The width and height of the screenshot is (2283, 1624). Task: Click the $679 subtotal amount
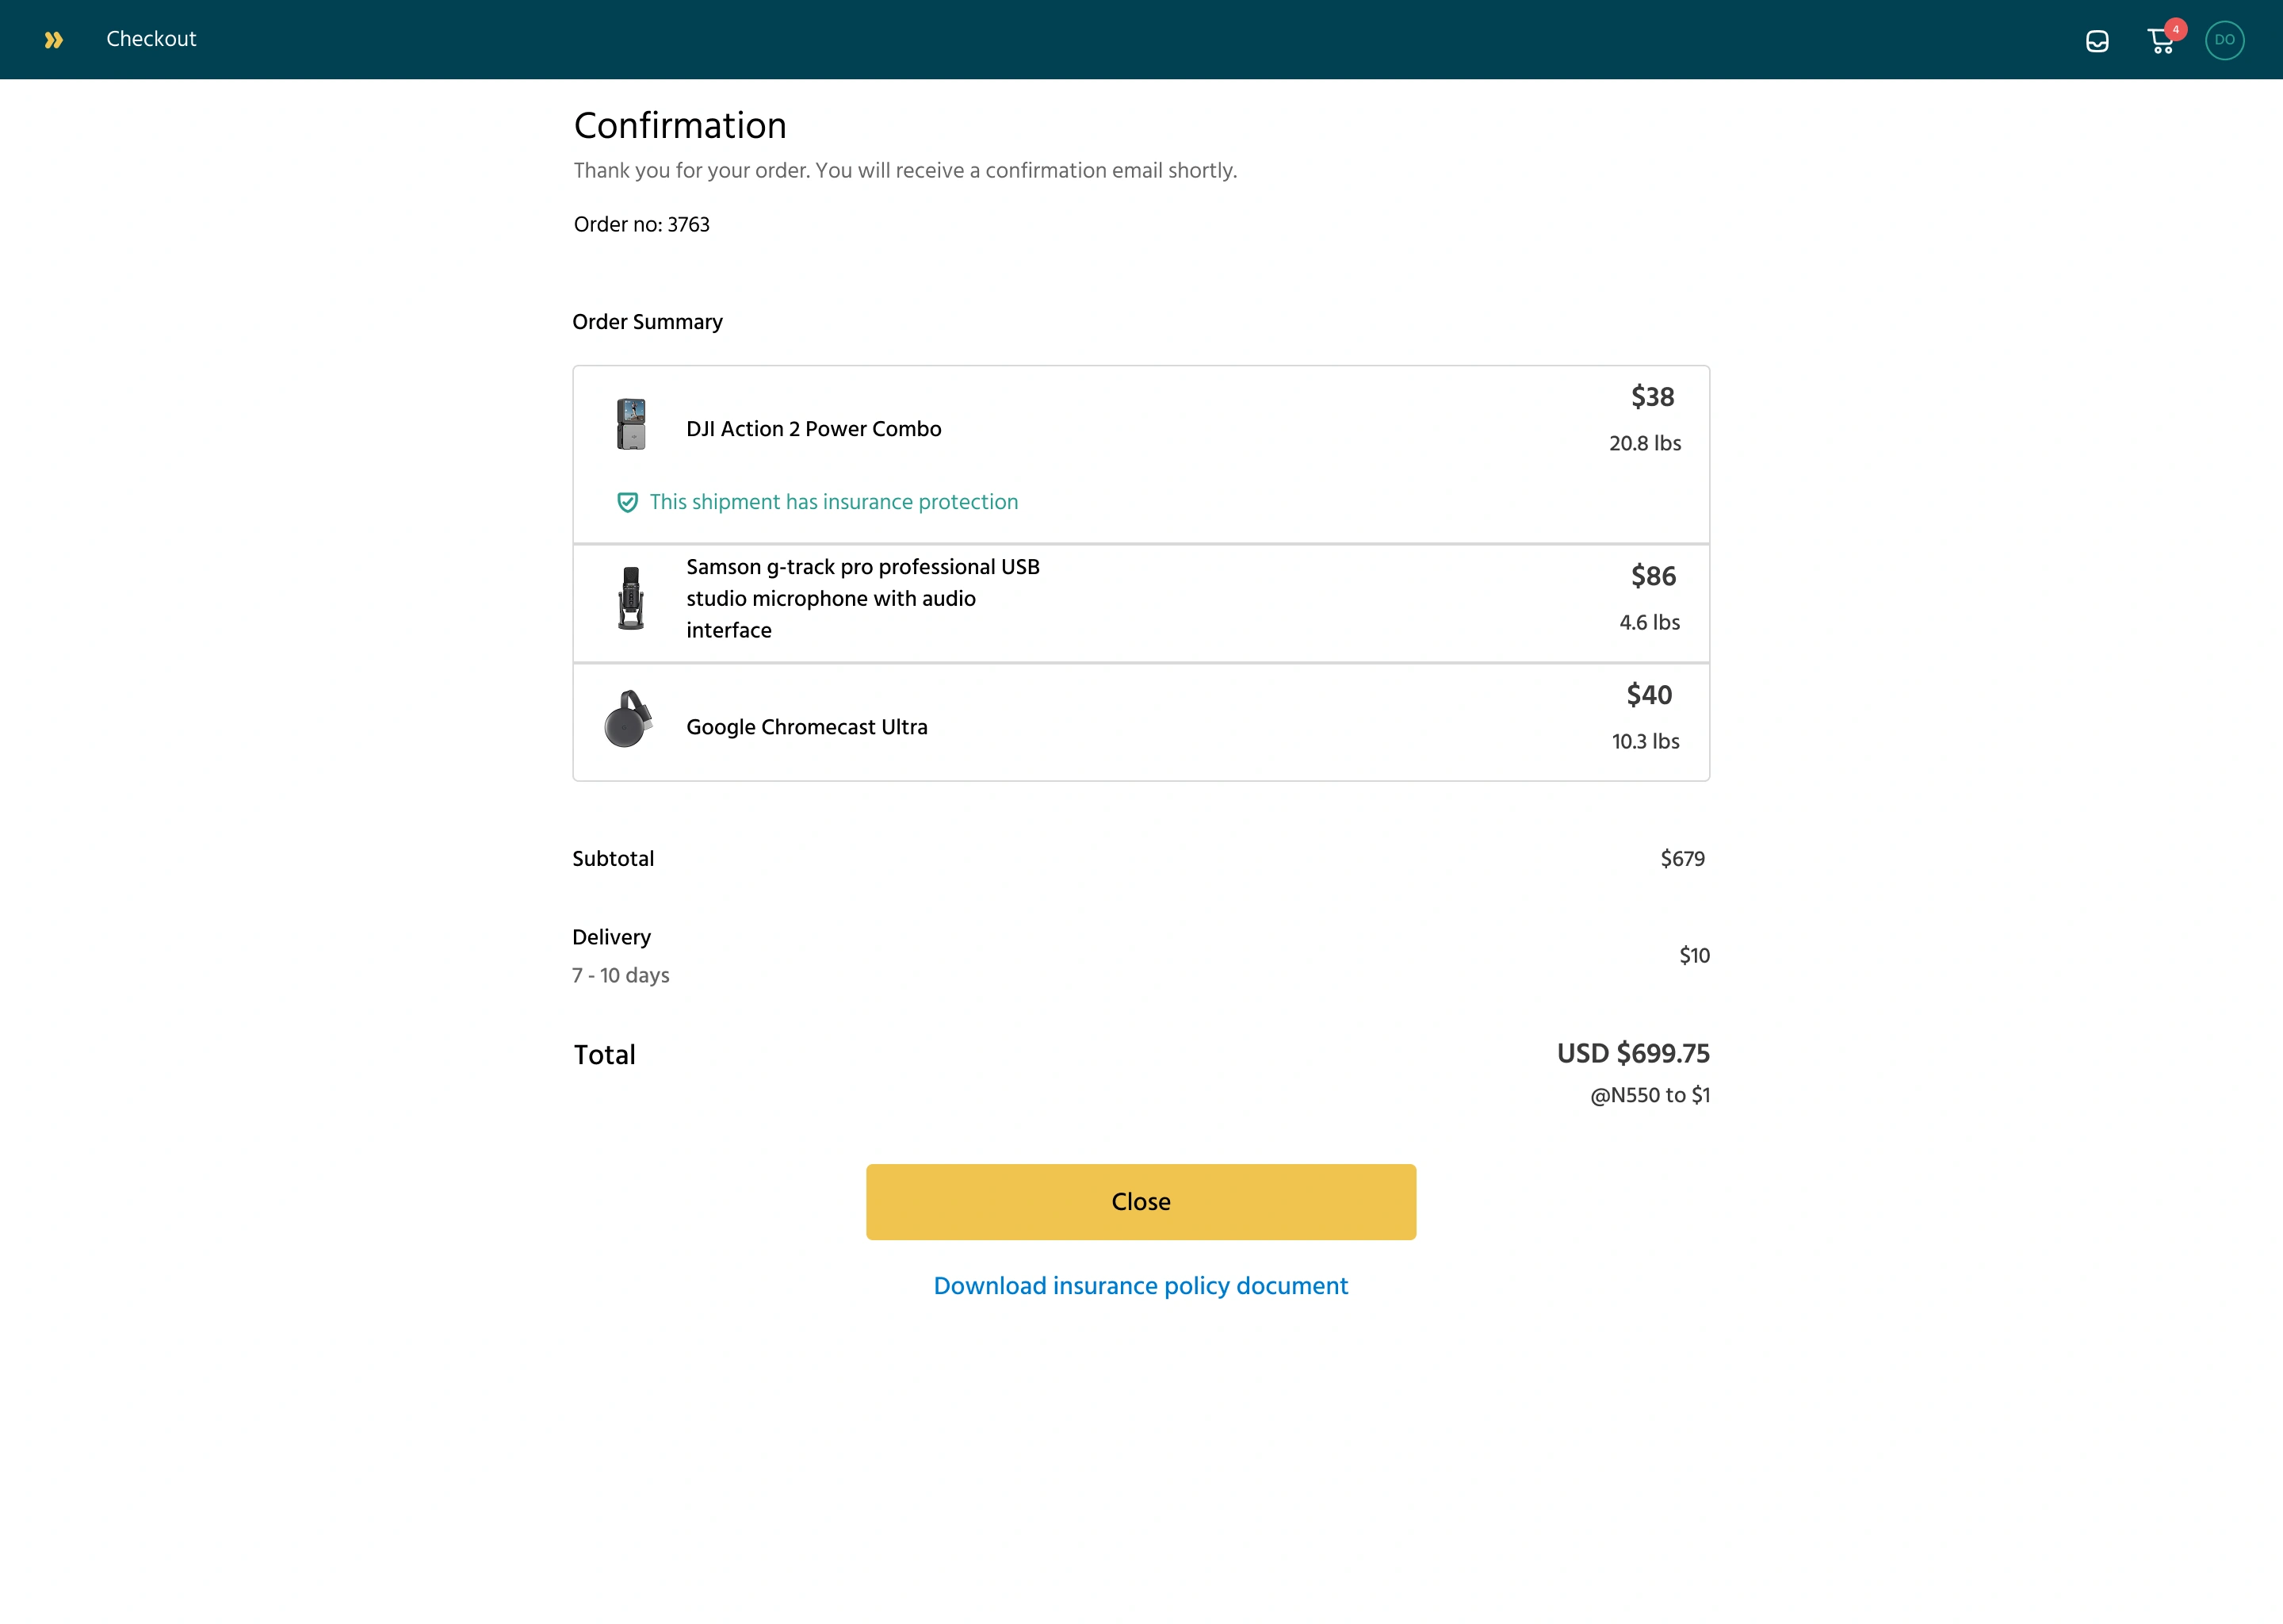pyautogui.click(x=1682, y=859)
